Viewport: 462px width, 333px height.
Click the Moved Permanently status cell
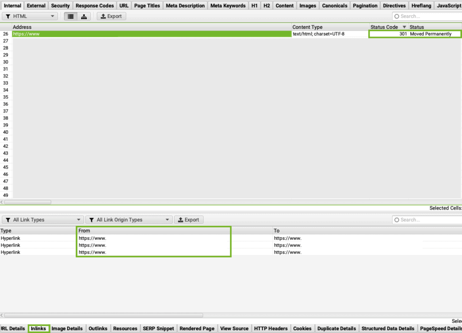(x=434, y=34)
